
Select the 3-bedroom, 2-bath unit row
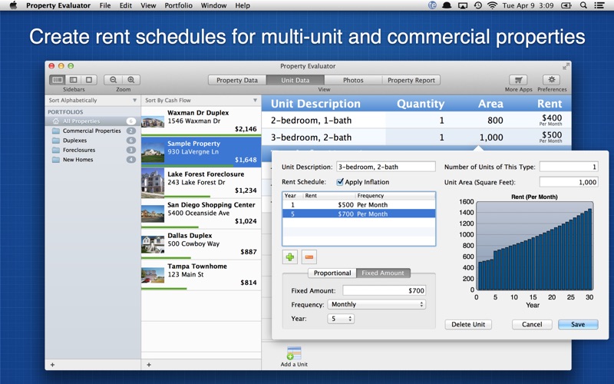(x=416, y=137)
